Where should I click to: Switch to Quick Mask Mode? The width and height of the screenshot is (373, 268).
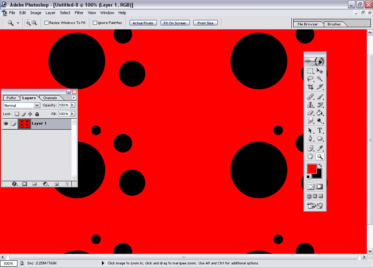coord(319,187)
